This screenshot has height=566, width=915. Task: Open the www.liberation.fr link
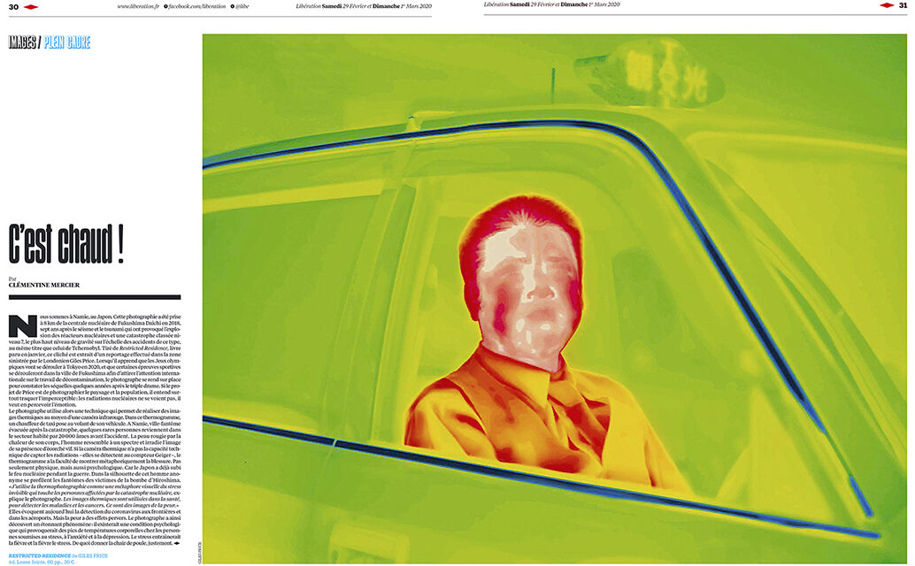point(138,6)
